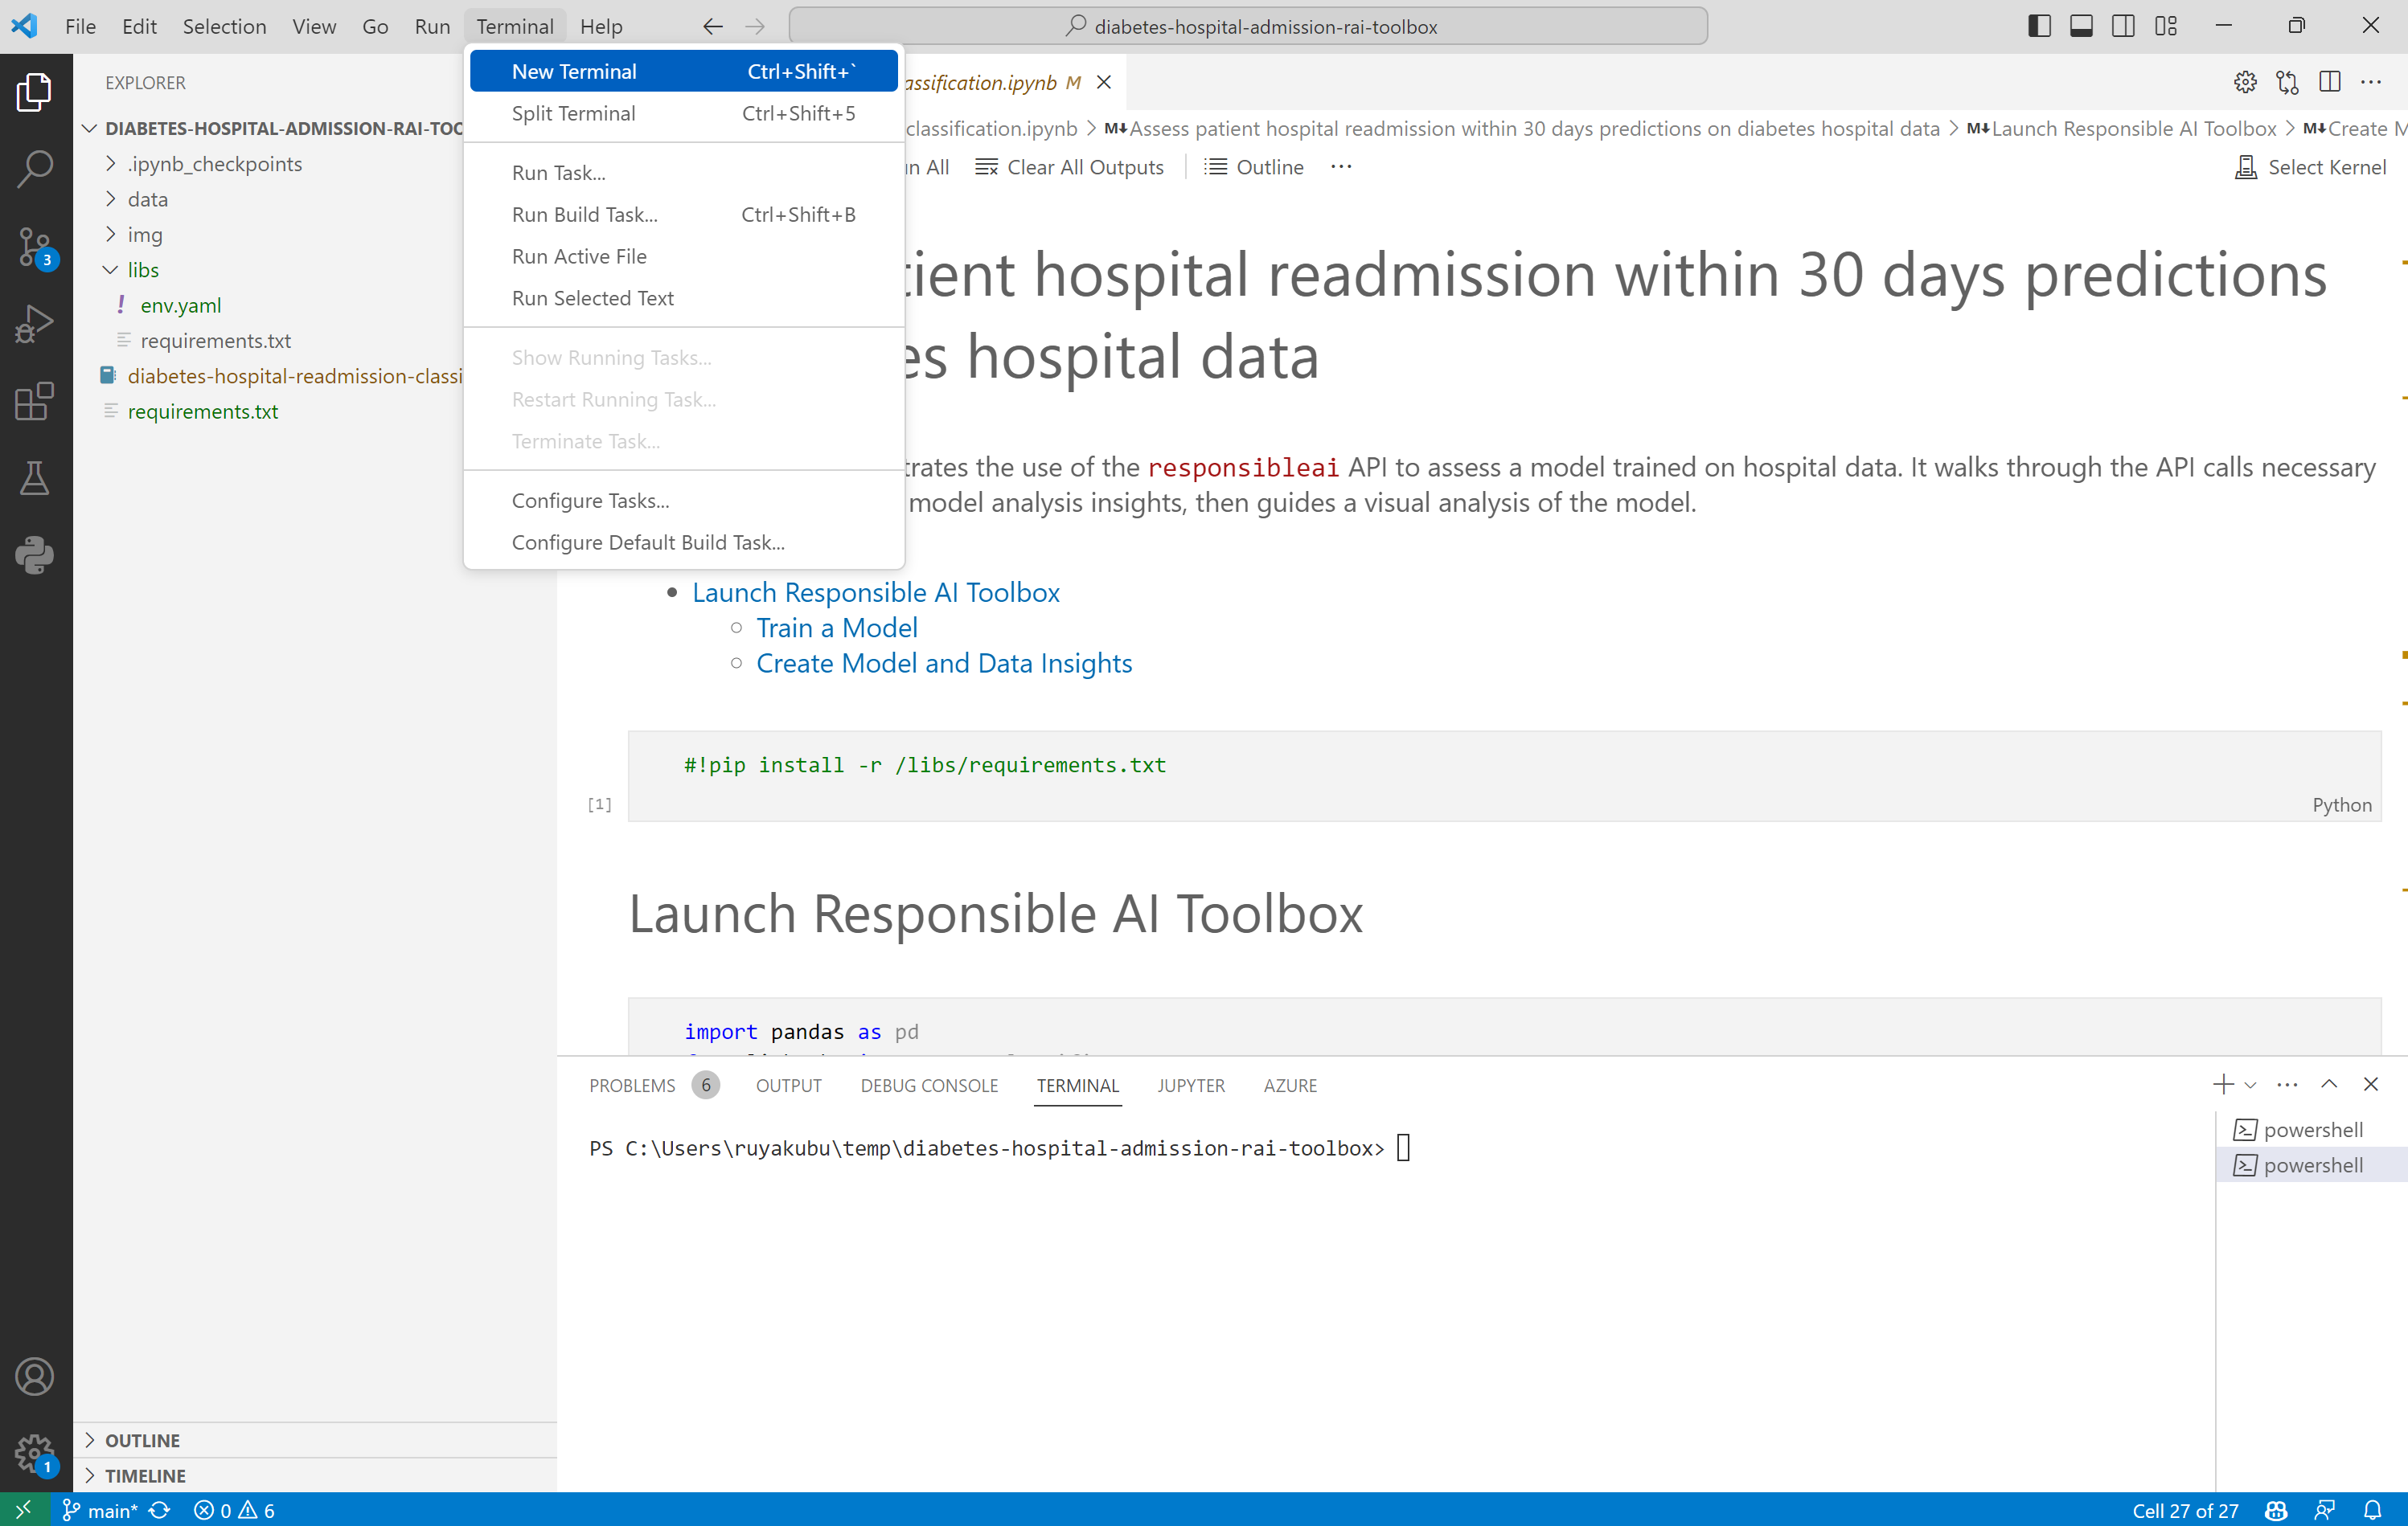Go forward with the navigation arrow
Image resolution: width=2408 pixels, height=1526 pixels.
point(755,26)
